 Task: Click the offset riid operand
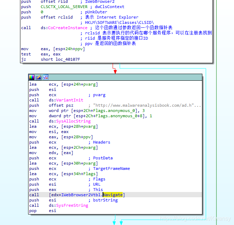54,2
